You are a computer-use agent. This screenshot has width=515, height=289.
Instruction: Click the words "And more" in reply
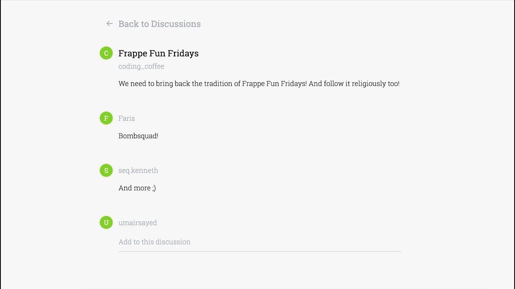[x=134, y=188]
